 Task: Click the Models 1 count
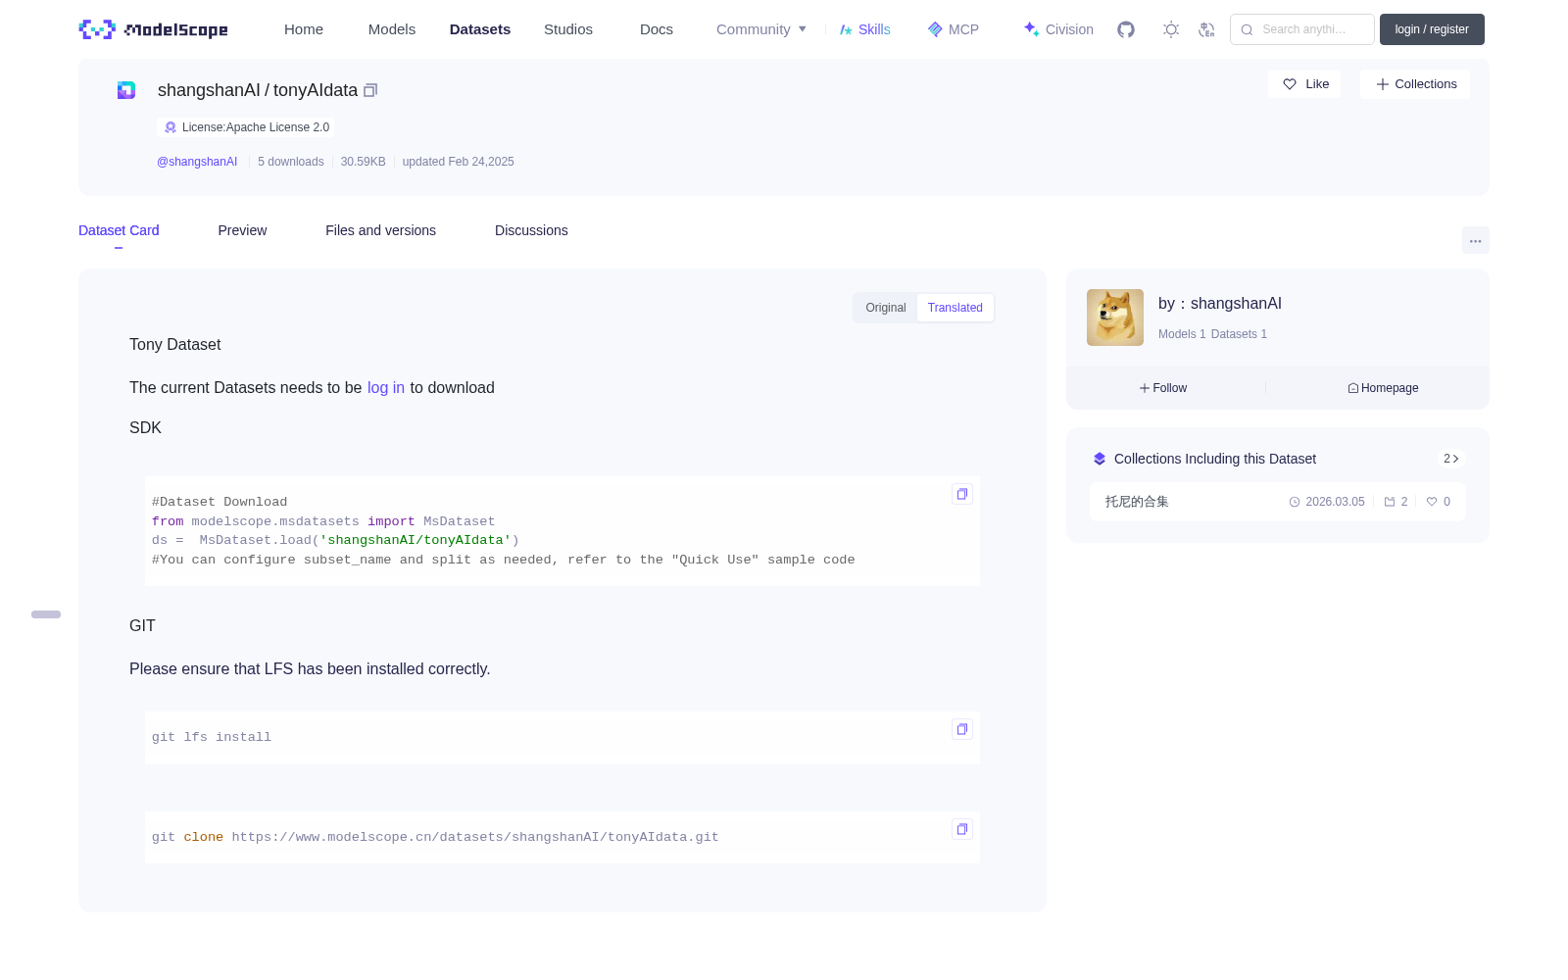1182,334
